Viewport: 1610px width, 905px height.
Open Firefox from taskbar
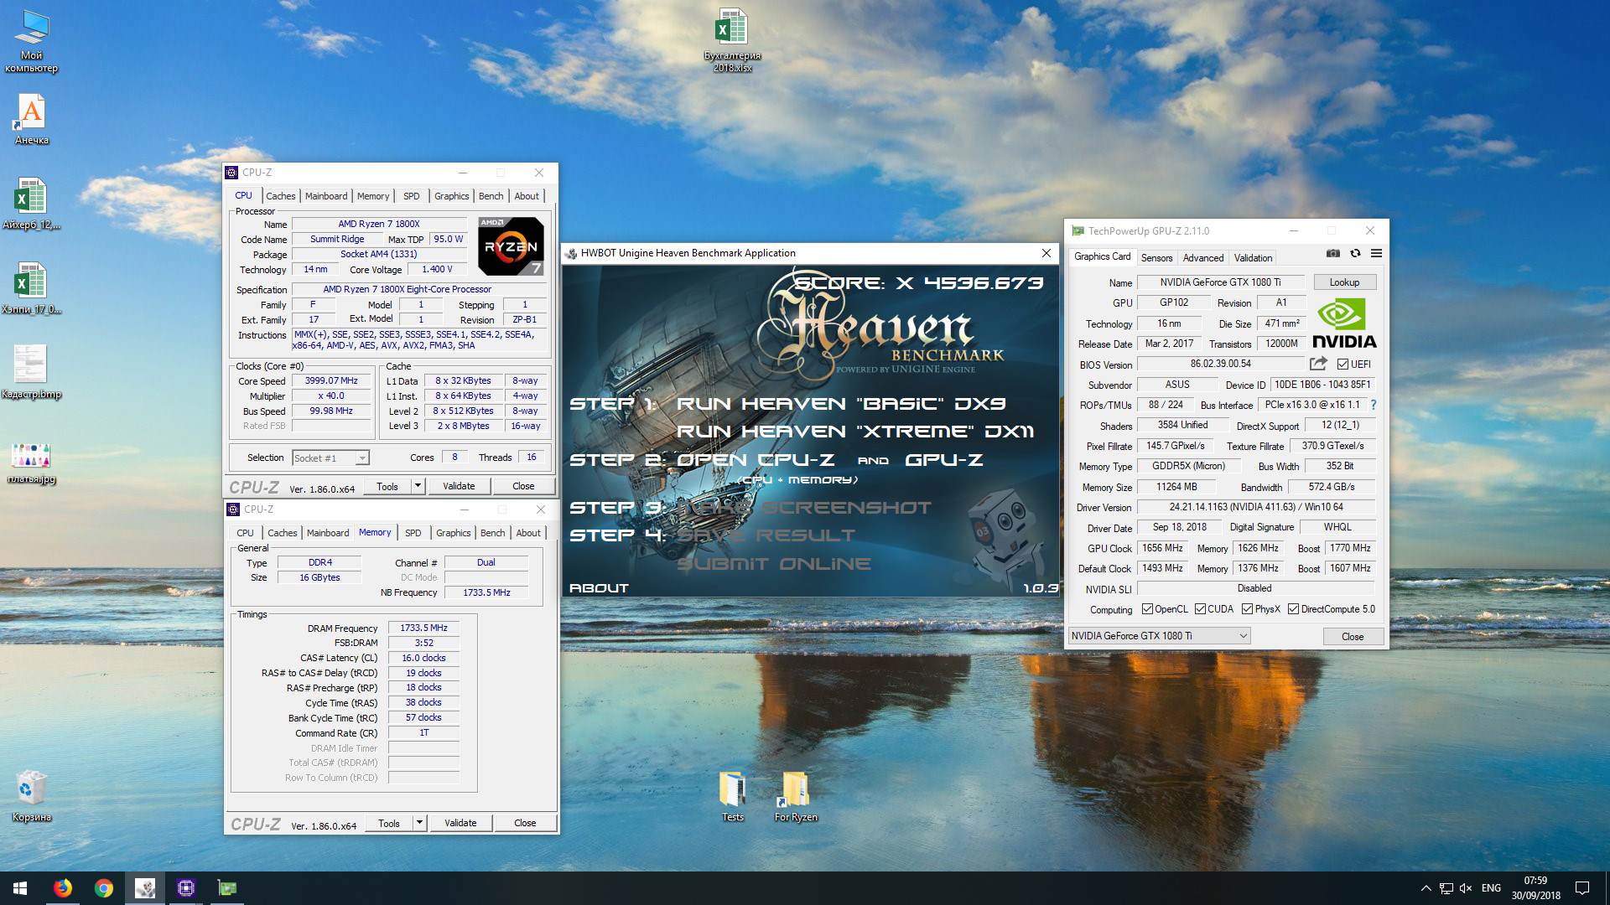pos(63,888)
